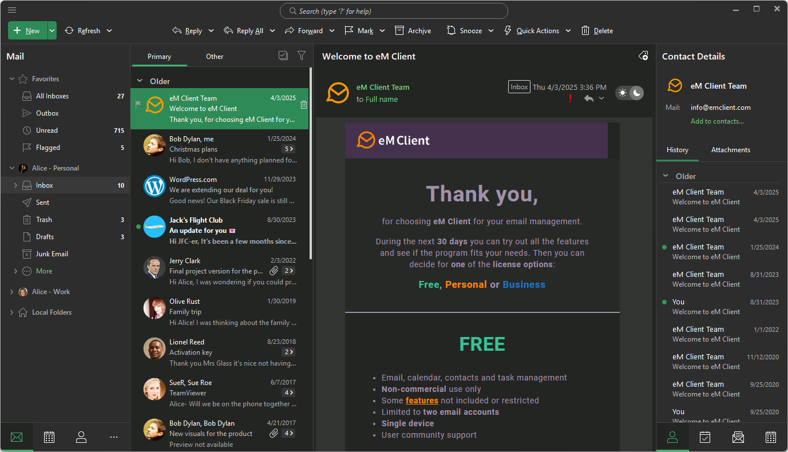
Task: Open the Snooze dropdown arrow
Action: click(491, 31)
